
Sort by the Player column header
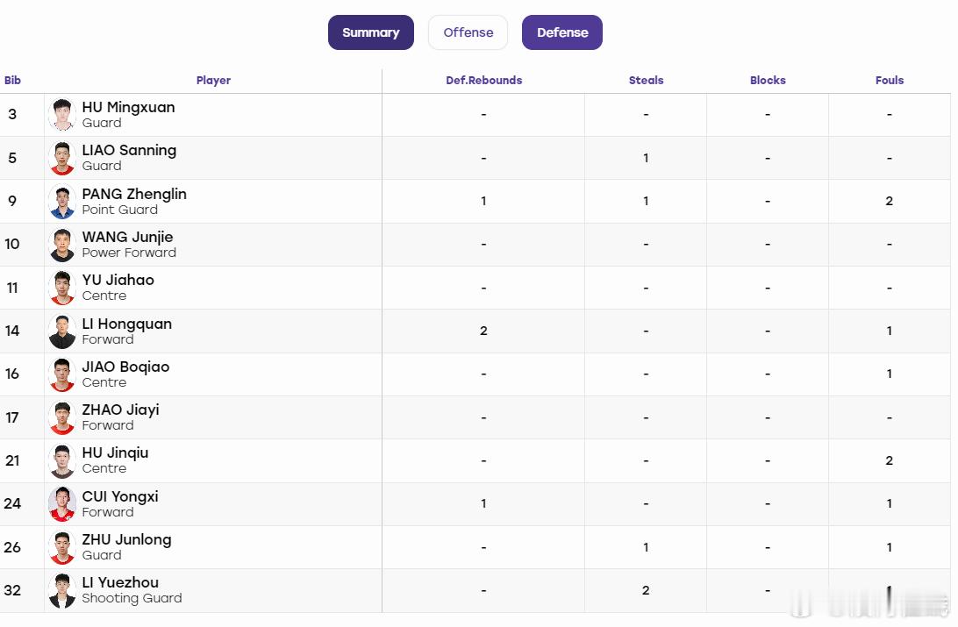click(x=213, y=80)
